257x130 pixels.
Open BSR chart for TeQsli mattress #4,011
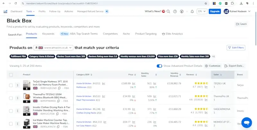coord(103,83)
